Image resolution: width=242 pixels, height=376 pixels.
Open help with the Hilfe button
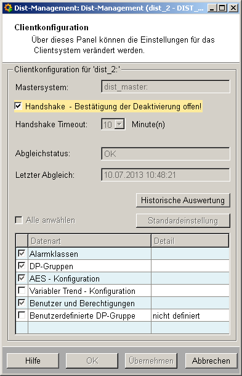point(33,361)
